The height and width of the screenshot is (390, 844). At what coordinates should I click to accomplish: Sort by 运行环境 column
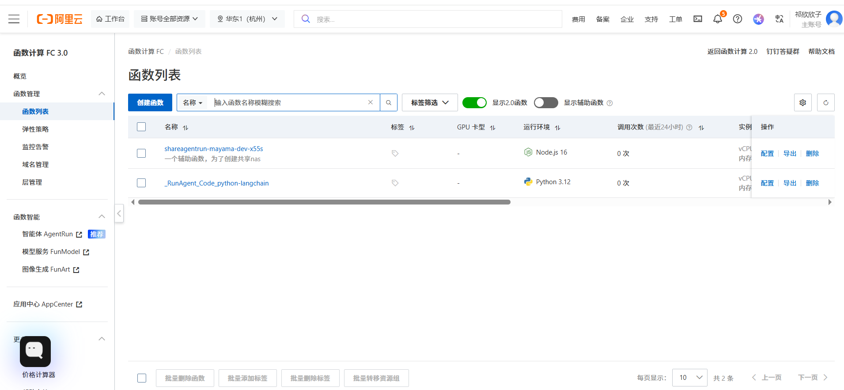[x=557, y=128]
